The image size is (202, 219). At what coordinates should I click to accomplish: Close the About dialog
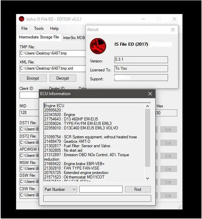pos(173,30)
